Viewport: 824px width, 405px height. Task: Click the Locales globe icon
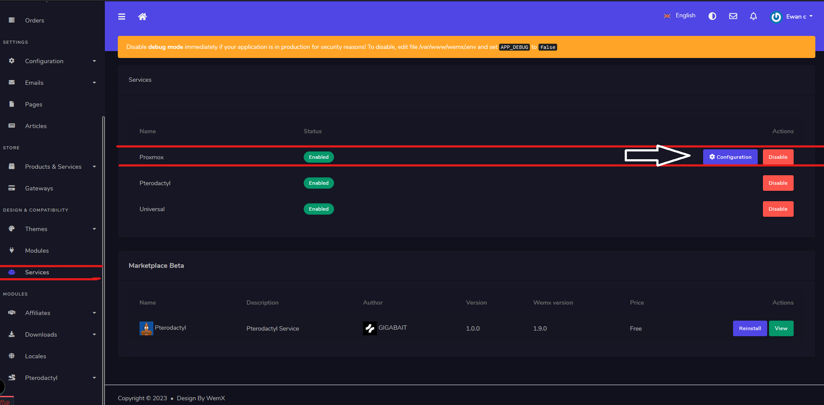coord(12,356)
